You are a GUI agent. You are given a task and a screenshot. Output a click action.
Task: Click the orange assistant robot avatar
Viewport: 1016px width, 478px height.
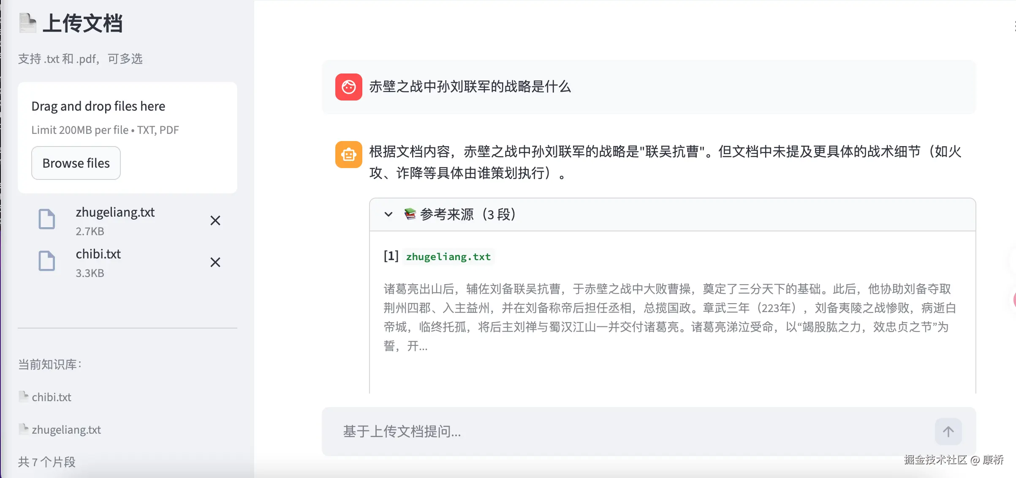pos(348,155)
